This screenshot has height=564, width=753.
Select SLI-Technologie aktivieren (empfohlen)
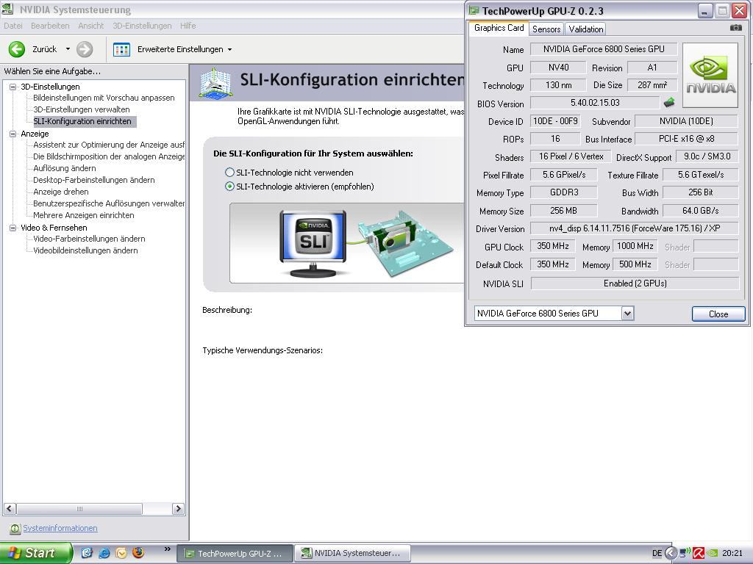point(229,186)
